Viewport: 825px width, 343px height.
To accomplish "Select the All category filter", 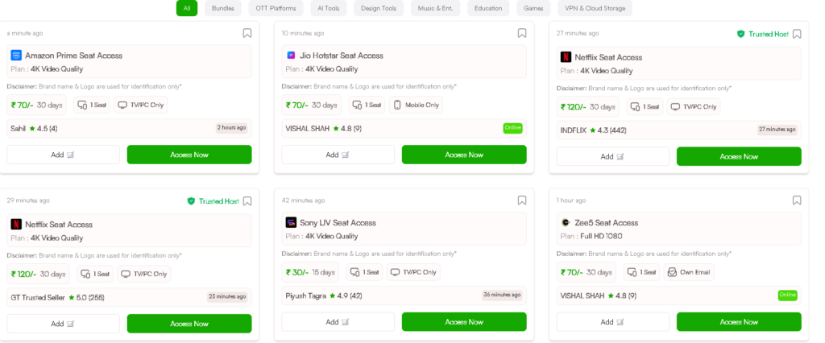I will 187,8.
